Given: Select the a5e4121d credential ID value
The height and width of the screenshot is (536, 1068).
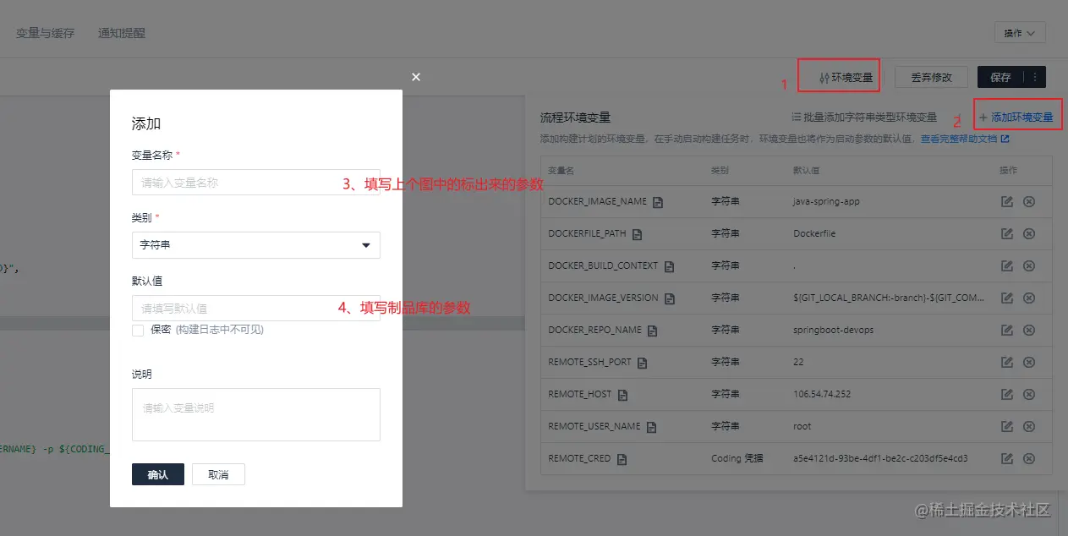Looking at the screenshot, I should [880, 458].
